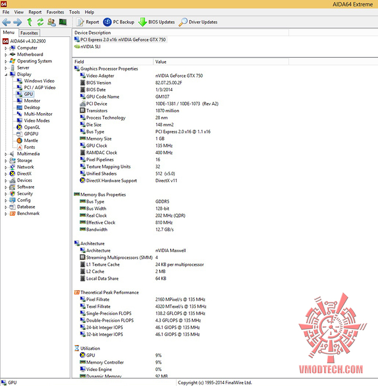Select the GPU Code Name row
Viewport: 378px width, 386px height.
[x=124, y=97]
